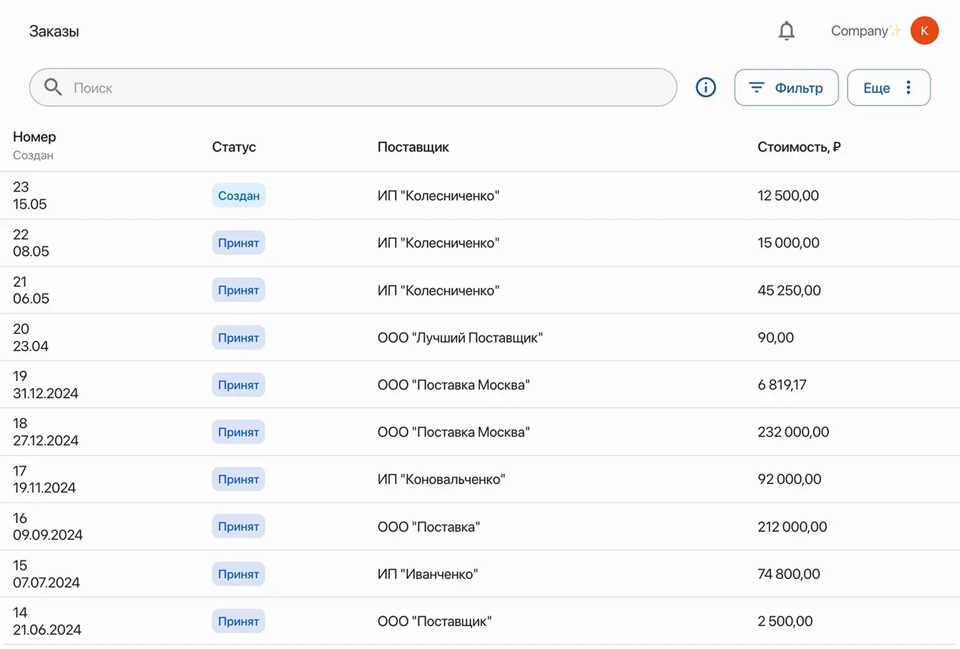Open order 20 from ООО "Лучший Поставщик"
The width and height of the screenshot is (960, 649).
click(x=459, y=337)
